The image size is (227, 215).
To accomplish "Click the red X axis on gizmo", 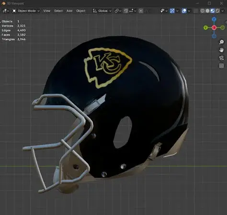I will 214,28.
